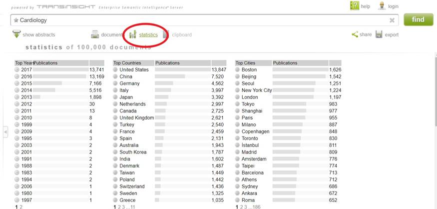Click the login user icon

(x=382, y=6)
